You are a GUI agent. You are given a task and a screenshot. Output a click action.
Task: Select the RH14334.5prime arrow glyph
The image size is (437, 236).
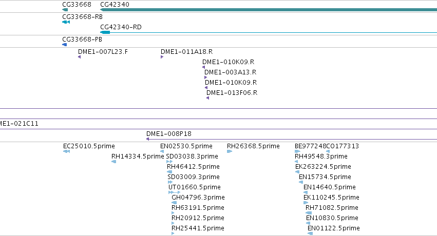(113, 162)
